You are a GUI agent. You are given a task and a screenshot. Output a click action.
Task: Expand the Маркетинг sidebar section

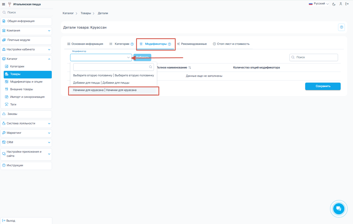click(49, 133)
